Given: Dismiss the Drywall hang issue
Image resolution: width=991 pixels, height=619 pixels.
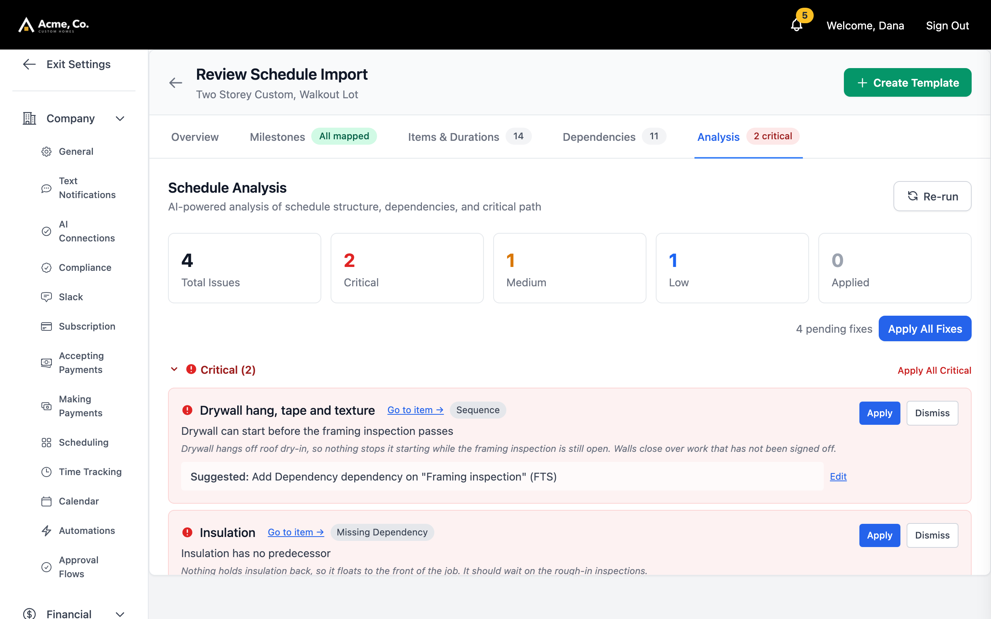Looking at the screenshot, I should coord(932,413).
